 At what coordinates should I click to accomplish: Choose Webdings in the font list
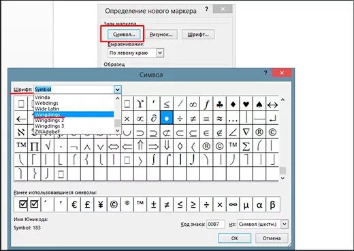74,103
